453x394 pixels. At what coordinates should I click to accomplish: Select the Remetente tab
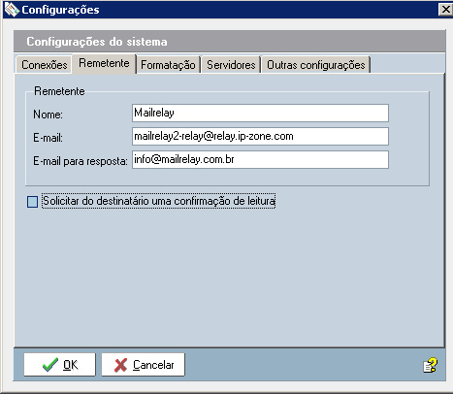click(x=104, y=63)
